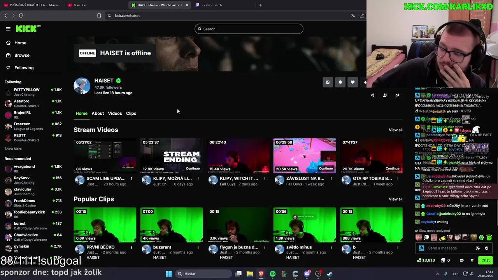Screen dimensions: 498x280
Task: Open the hamburger sidebar menu
Action: (8, 29)
